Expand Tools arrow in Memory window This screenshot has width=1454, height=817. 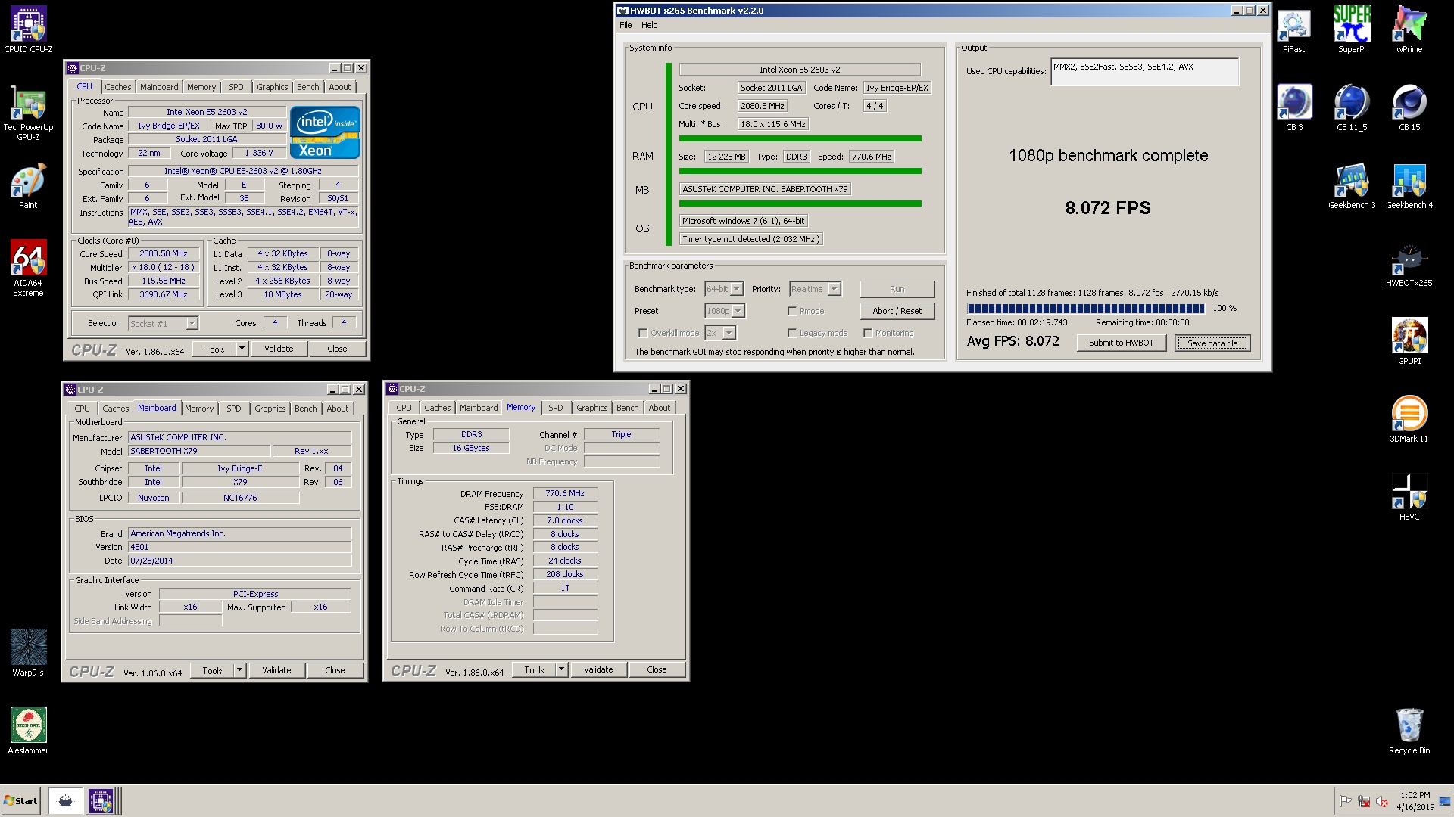561,669
